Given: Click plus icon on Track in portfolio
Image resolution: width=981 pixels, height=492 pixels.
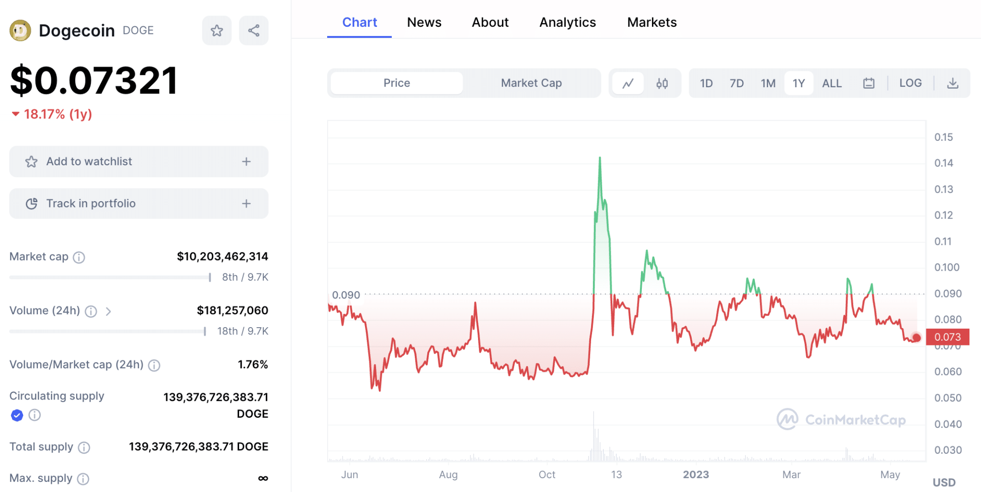Looking at the screenshot, I should coord(246,204).
